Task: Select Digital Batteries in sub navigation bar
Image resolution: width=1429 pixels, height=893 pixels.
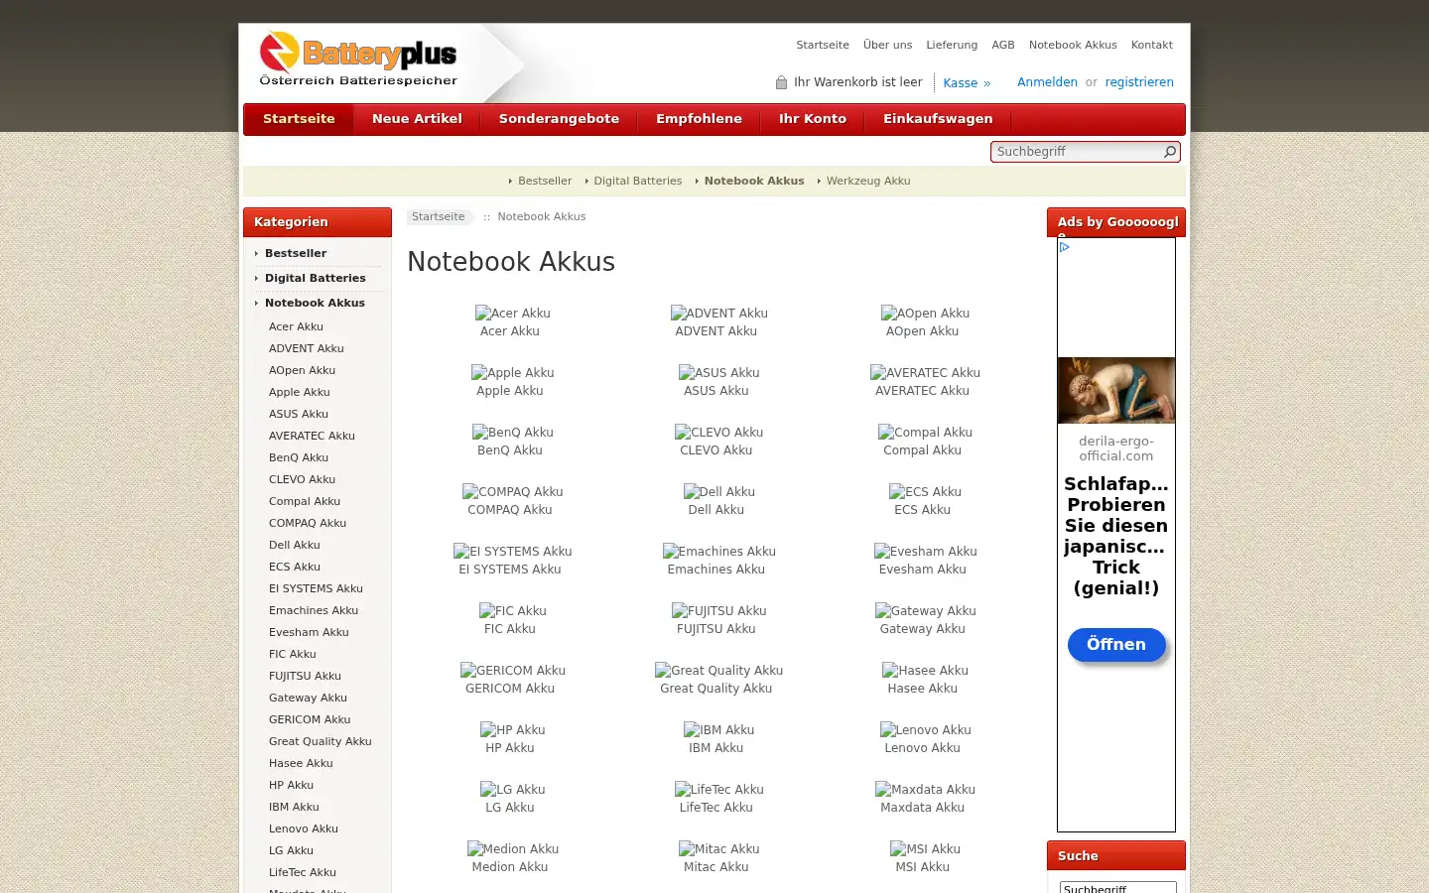Action: (638, 182)
